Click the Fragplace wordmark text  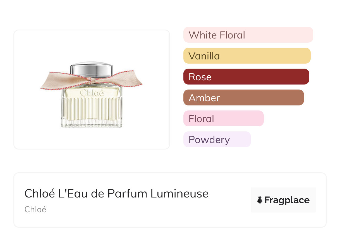pos(287,200)
